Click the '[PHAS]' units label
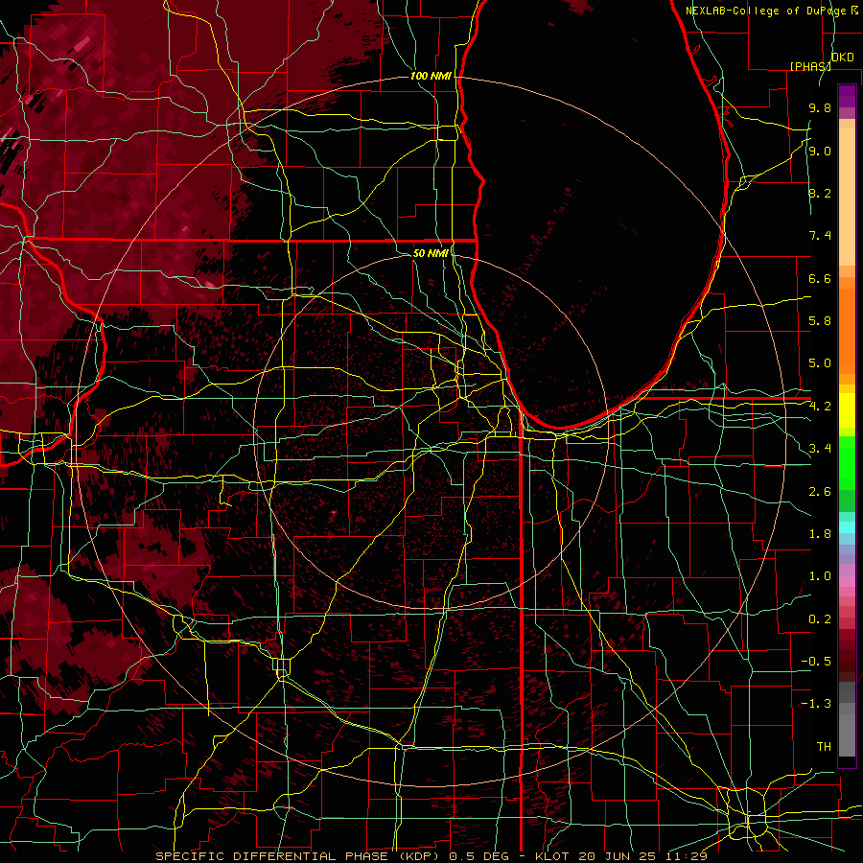The width and height of the screenshot is (863, 863). [810, 66]
